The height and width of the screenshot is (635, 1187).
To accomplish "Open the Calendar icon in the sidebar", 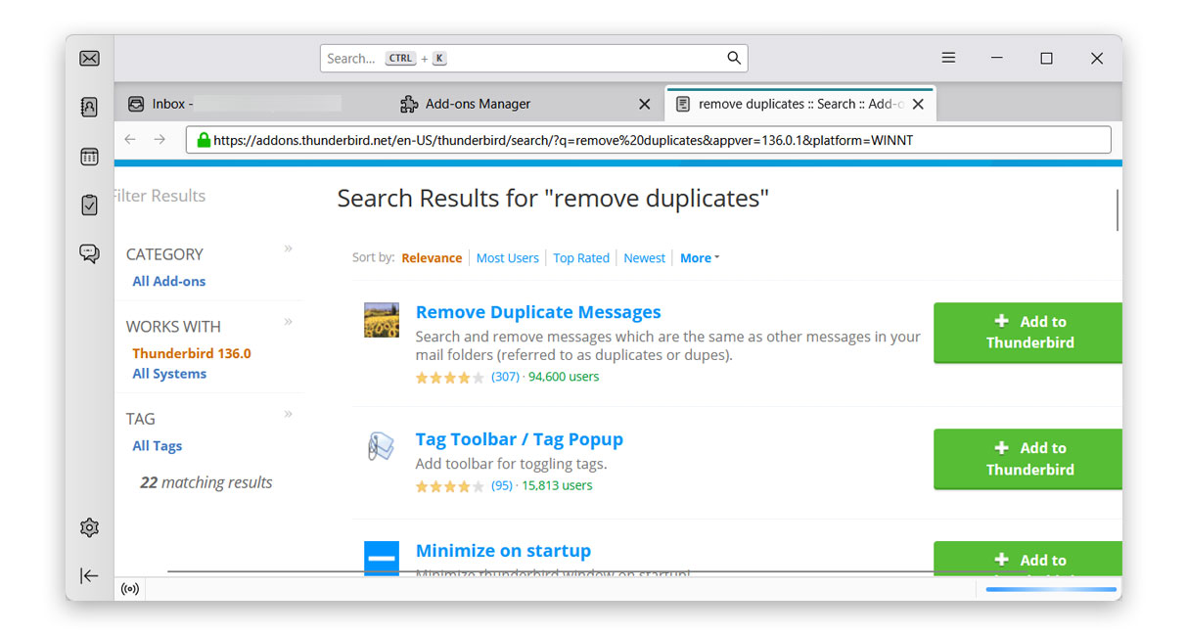I will coord(89,157).
